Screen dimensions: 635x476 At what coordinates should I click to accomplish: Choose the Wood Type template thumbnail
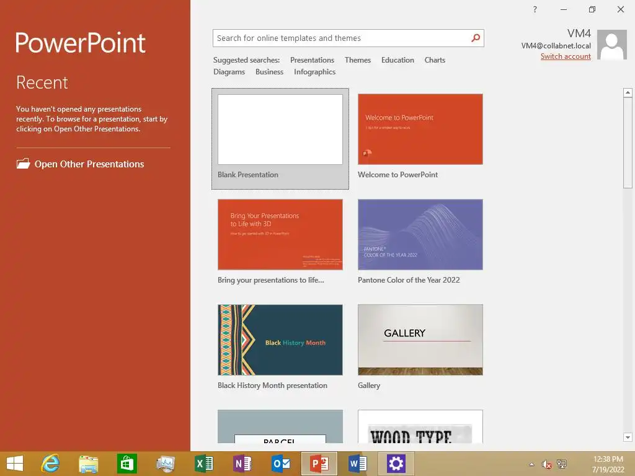click(420, 426)
